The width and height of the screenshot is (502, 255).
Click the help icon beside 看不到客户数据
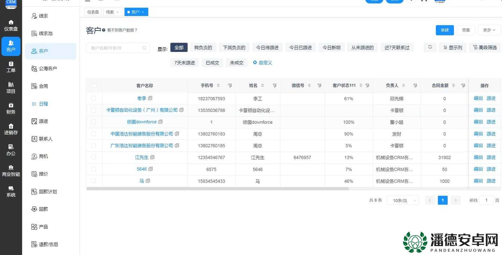tap(104, 30)
